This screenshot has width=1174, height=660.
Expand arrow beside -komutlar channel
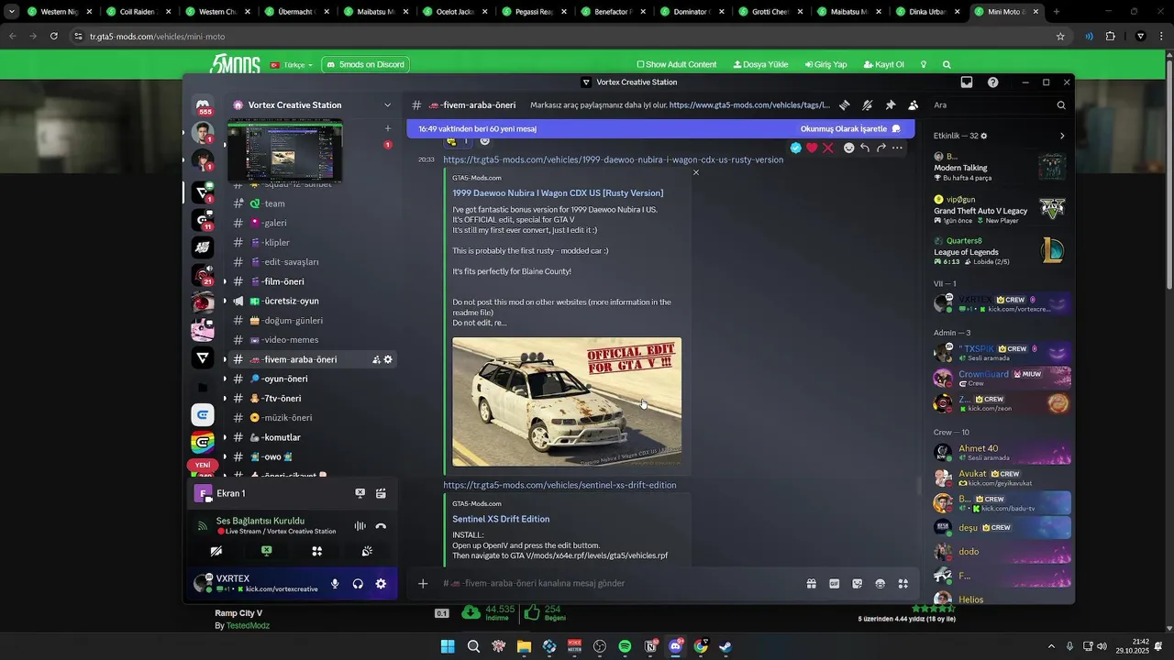pos(225,437)
